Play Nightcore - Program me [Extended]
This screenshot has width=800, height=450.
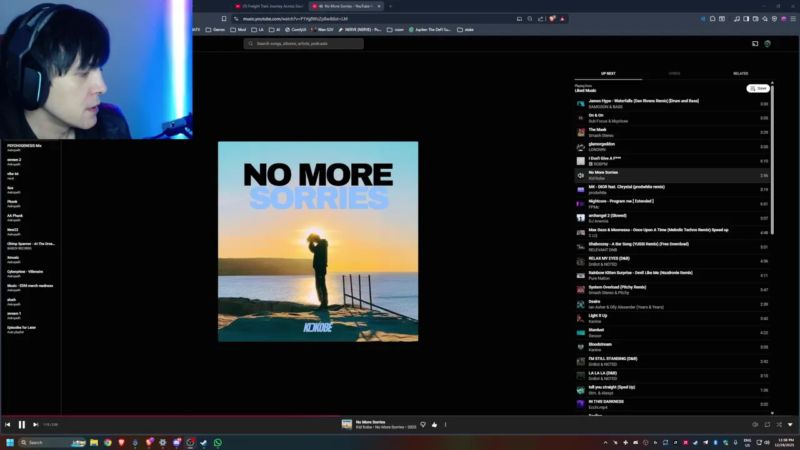pos(672,204)
